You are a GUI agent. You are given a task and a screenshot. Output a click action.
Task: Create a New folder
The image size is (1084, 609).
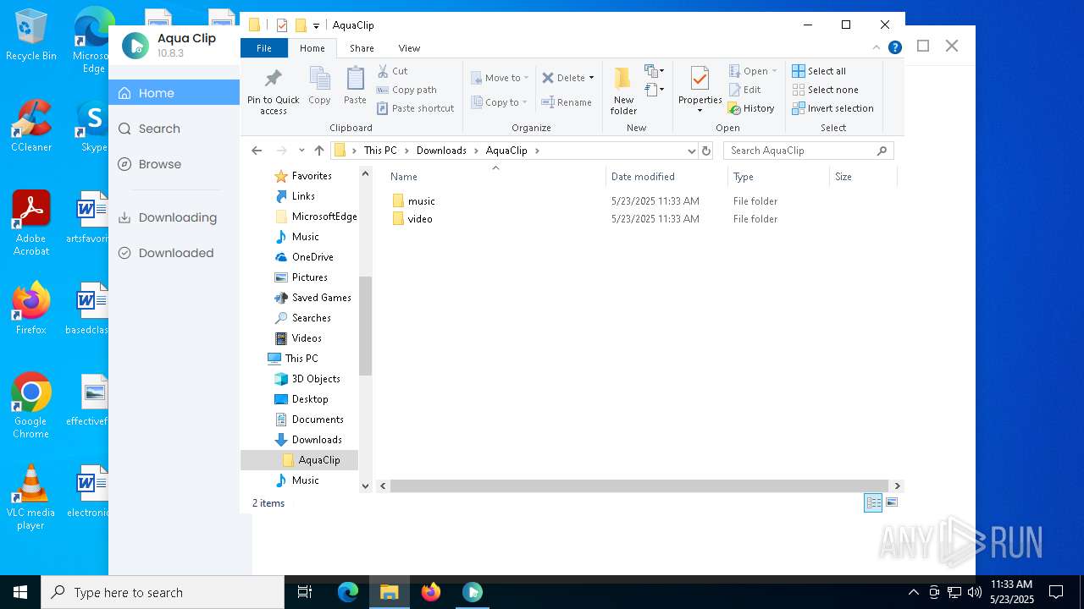pyautogui.click(x=623, y=91)
